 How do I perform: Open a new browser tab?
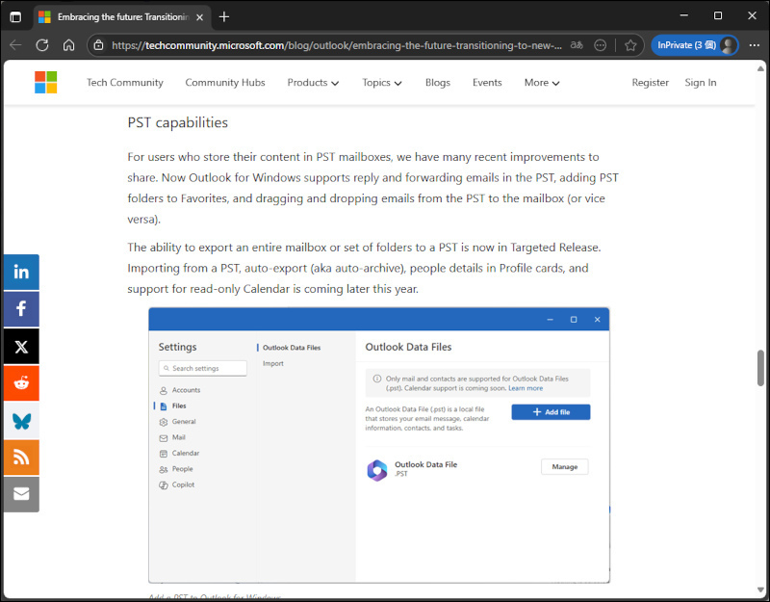224,16
